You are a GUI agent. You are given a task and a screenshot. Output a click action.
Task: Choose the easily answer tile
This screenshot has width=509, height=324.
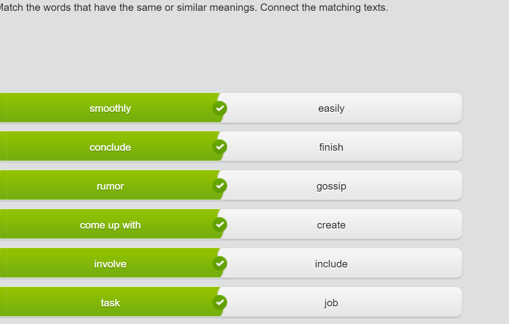pyautogui.click(x=341, y=108)
